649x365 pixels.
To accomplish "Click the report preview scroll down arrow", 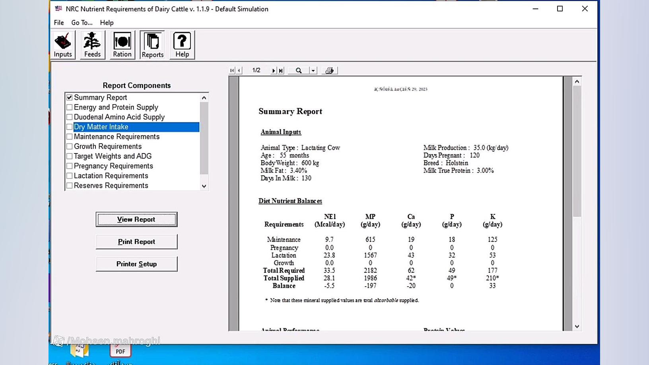I will point(577,326).
